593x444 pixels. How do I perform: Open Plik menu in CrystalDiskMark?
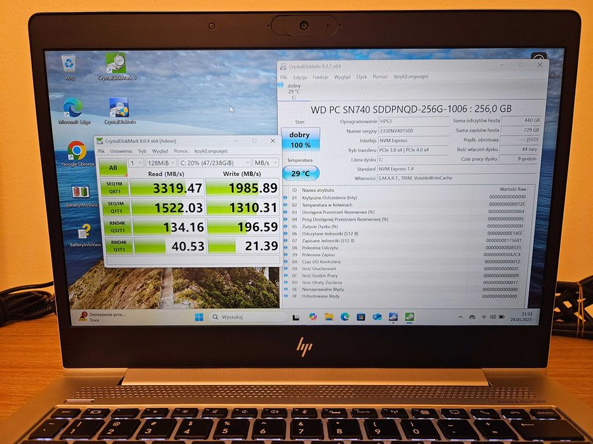(x=101, y=151)
